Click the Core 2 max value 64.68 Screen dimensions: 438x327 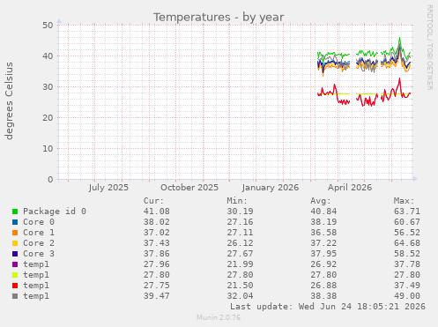click(x=407, y=243)
